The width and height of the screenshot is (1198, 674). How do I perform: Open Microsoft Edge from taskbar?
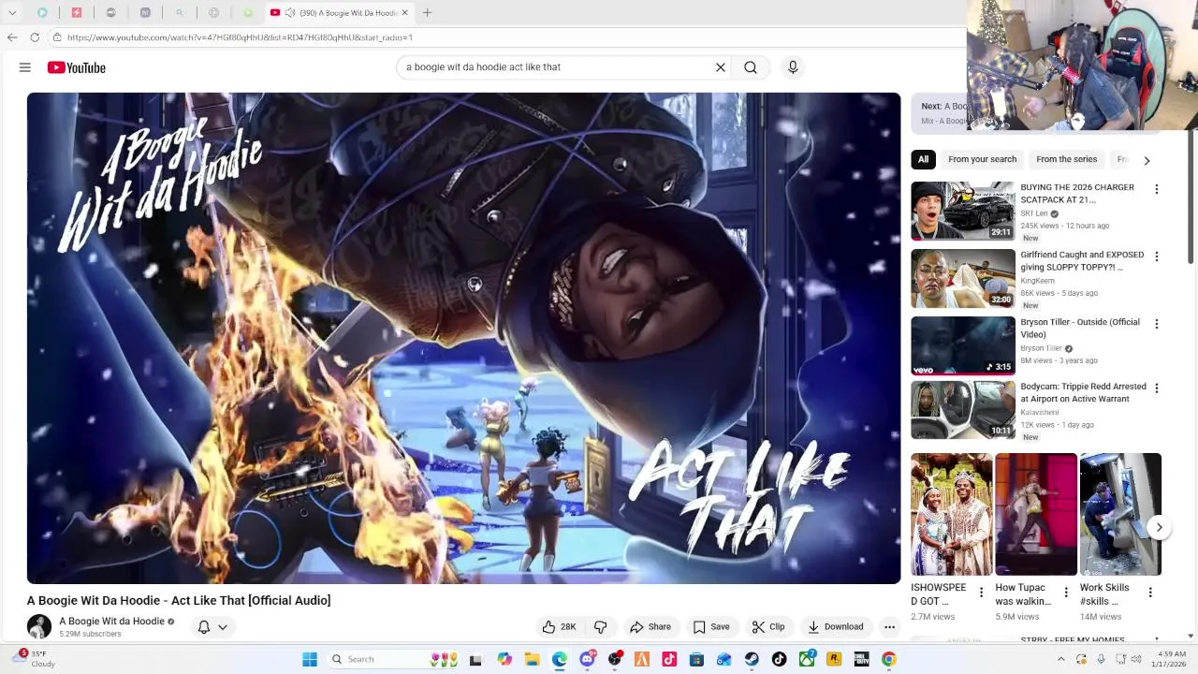[560, 659]
